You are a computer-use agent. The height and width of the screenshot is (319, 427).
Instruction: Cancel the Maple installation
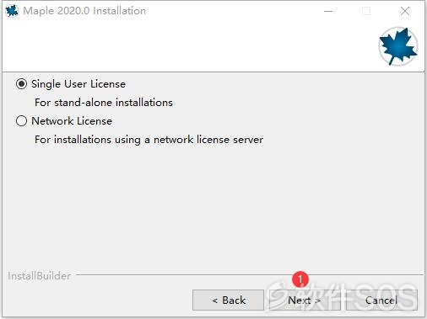click(x=381, y=300)
